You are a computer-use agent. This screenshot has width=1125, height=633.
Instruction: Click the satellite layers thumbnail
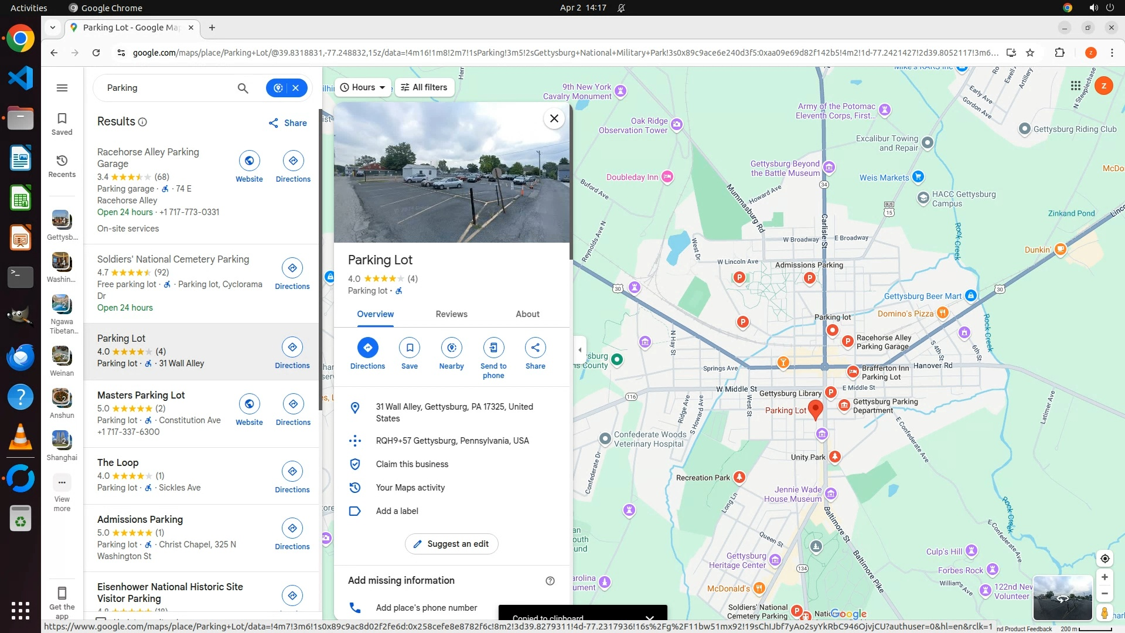tap(1062, 598)
